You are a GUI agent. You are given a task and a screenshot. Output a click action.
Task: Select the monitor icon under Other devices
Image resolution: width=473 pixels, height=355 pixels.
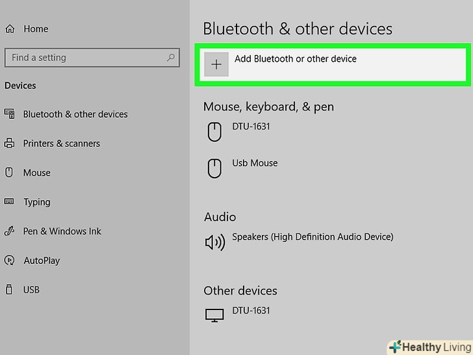click(214, 315)
